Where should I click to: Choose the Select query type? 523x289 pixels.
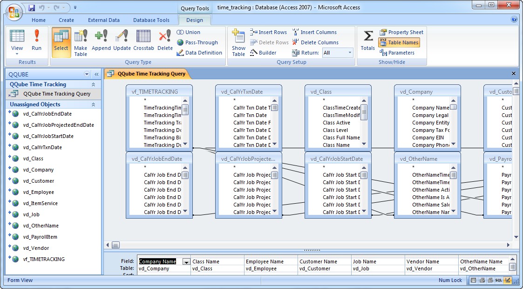61,42
